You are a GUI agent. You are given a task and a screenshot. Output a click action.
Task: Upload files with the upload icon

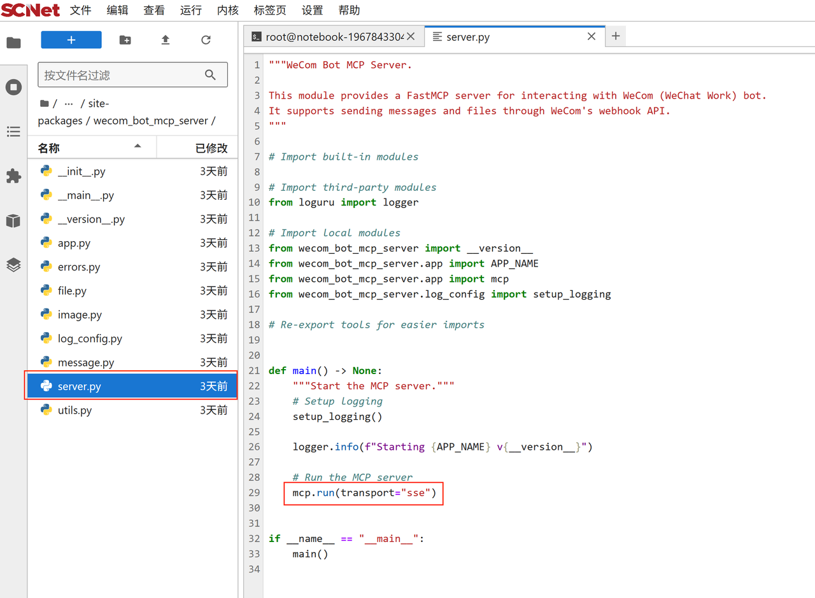pyautogui.click(x=166, y=40)
